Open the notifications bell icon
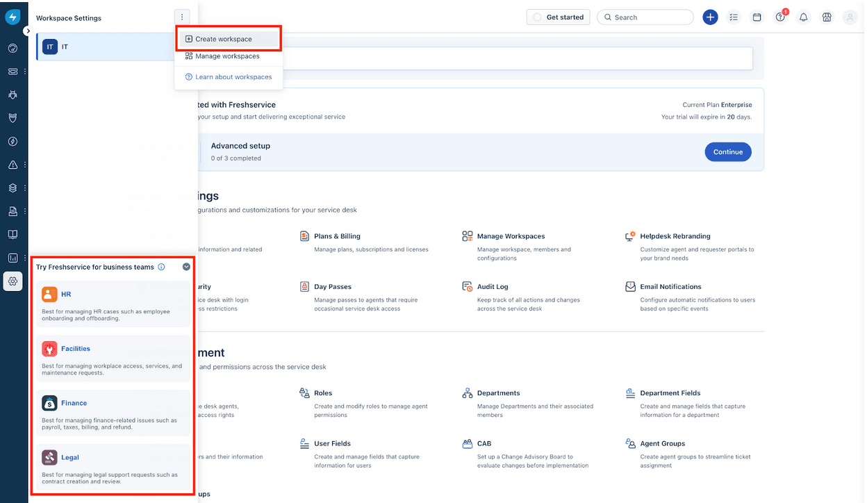 (804, 17)
